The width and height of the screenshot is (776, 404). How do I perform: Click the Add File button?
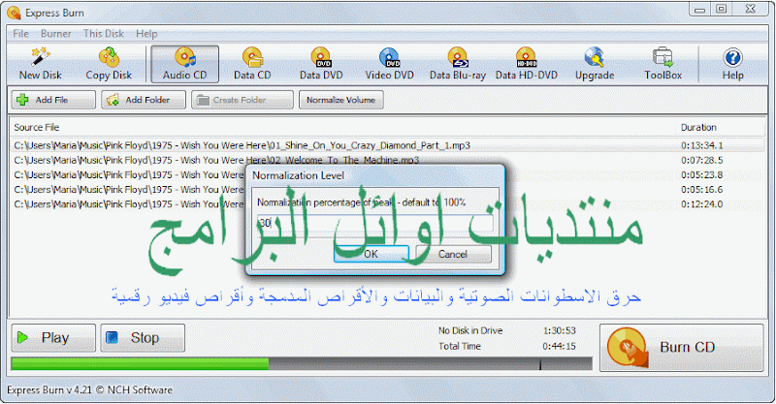(53, 100)
